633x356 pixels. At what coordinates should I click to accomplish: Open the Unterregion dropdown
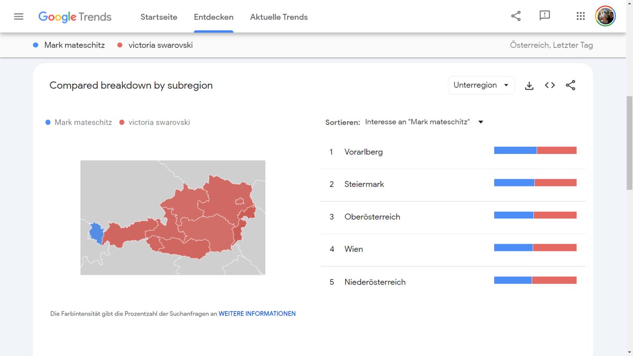[x=481, y=85]
